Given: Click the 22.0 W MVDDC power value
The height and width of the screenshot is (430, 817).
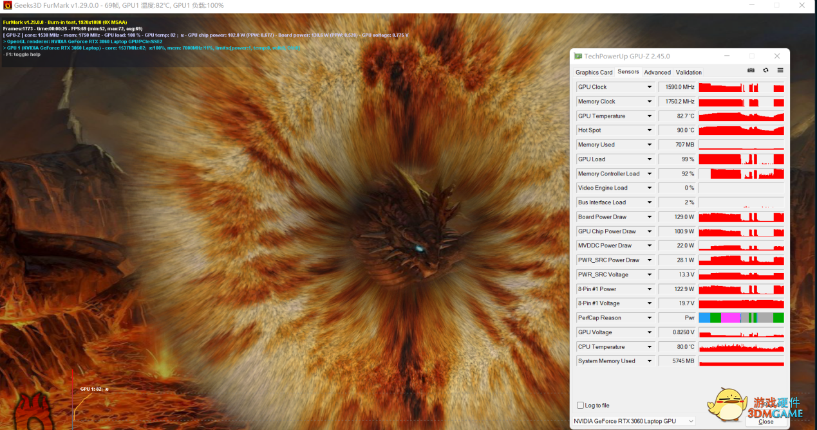Looking at the screenshot, I should coord(677,246).
